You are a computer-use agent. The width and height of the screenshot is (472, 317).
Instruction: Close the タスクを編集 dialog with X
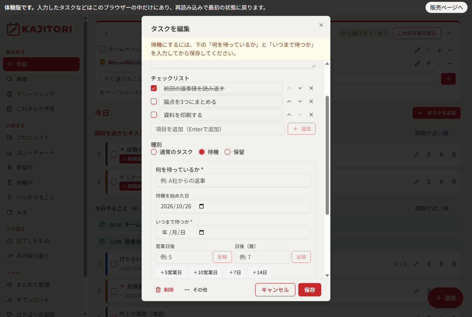pos(321,25)
